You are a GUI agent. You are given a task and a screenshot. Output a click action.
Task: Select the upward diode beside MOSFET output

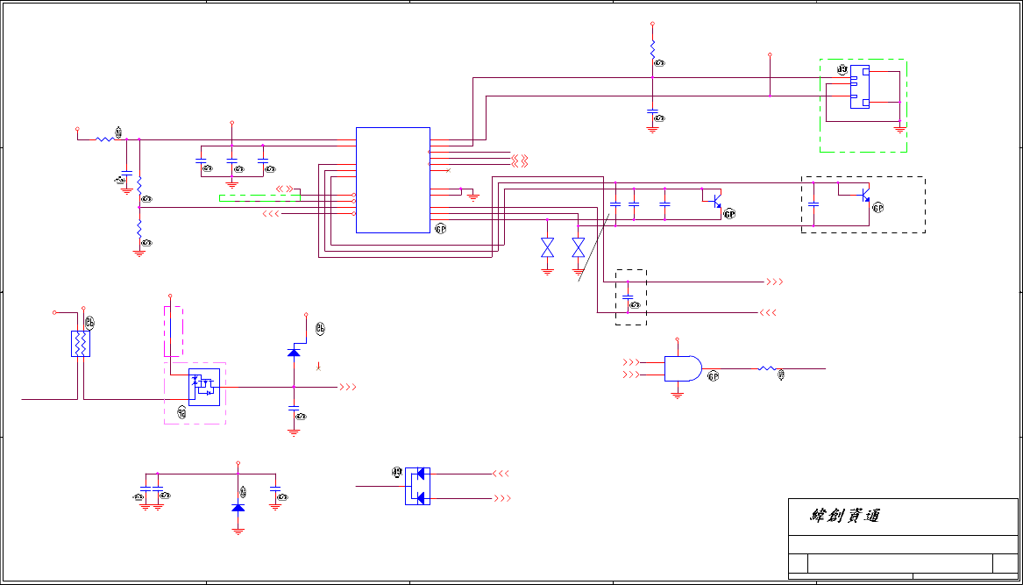coord(294,353)
